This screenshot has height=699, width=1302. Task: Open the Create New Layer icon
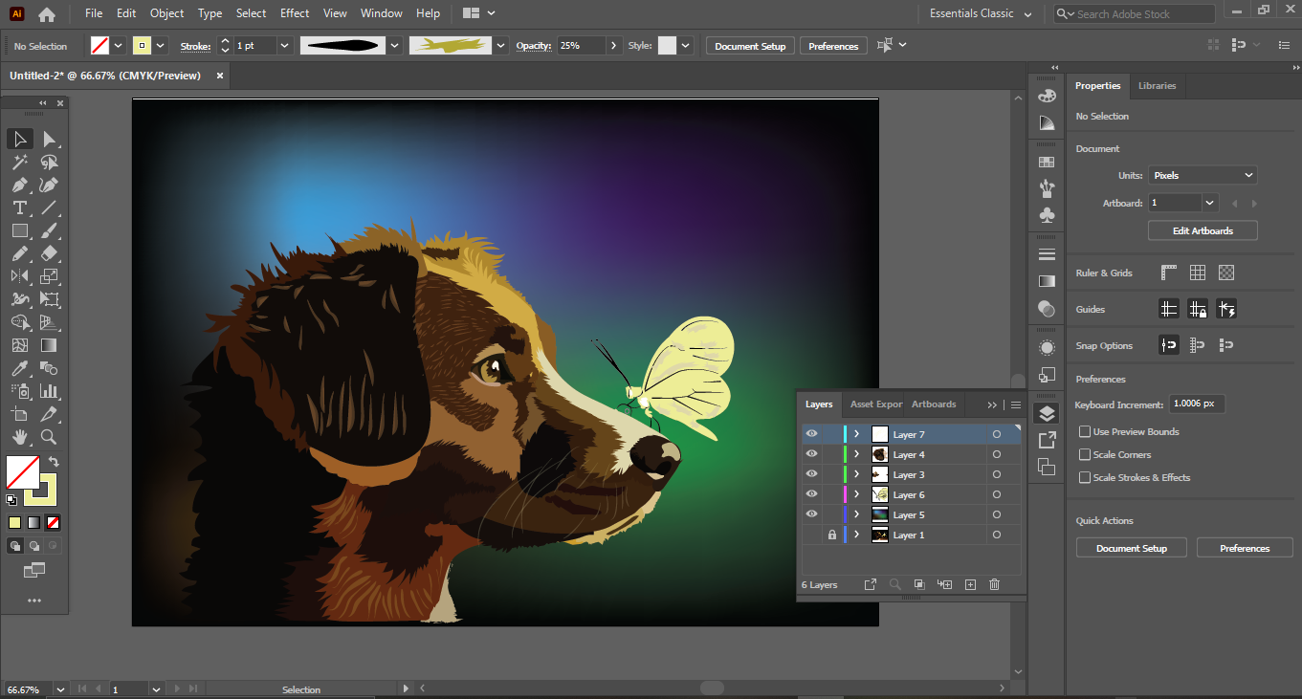click(x=970, y=584)
